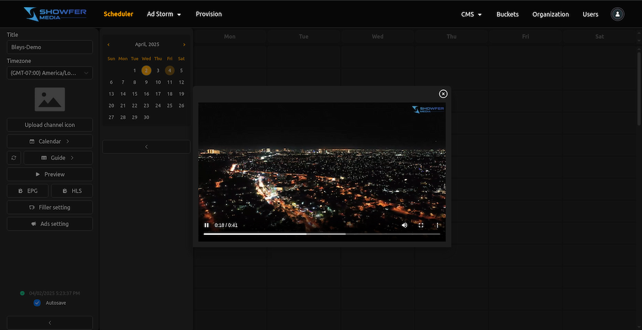Open Filler setting
Viewport: 642px width, 330px height.
49,207
